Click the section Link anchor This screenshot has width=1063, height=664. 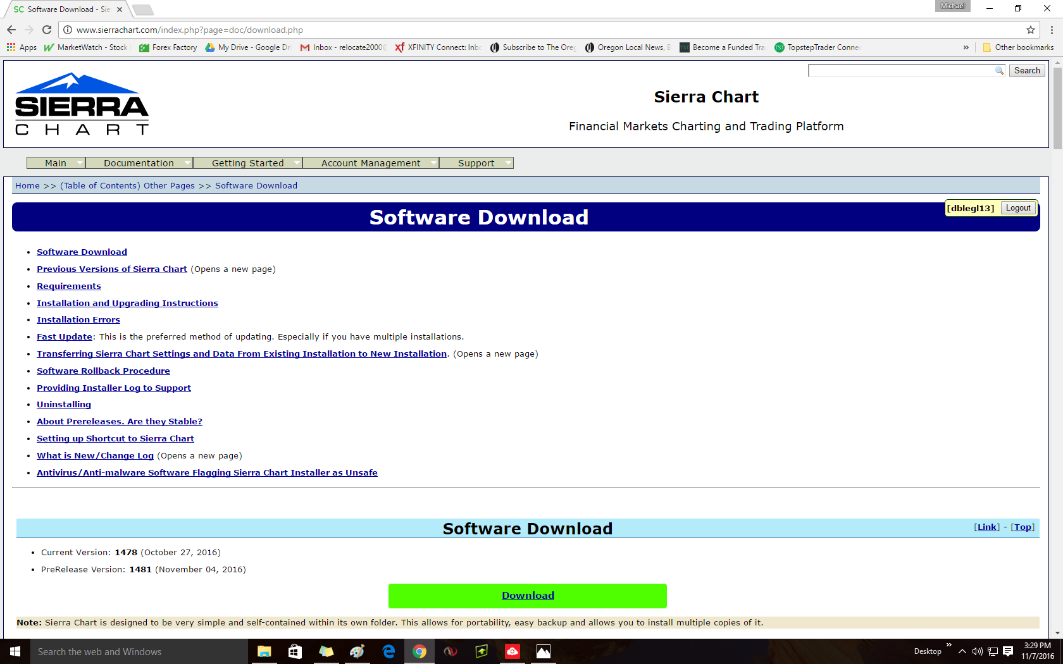pos(987,527)
